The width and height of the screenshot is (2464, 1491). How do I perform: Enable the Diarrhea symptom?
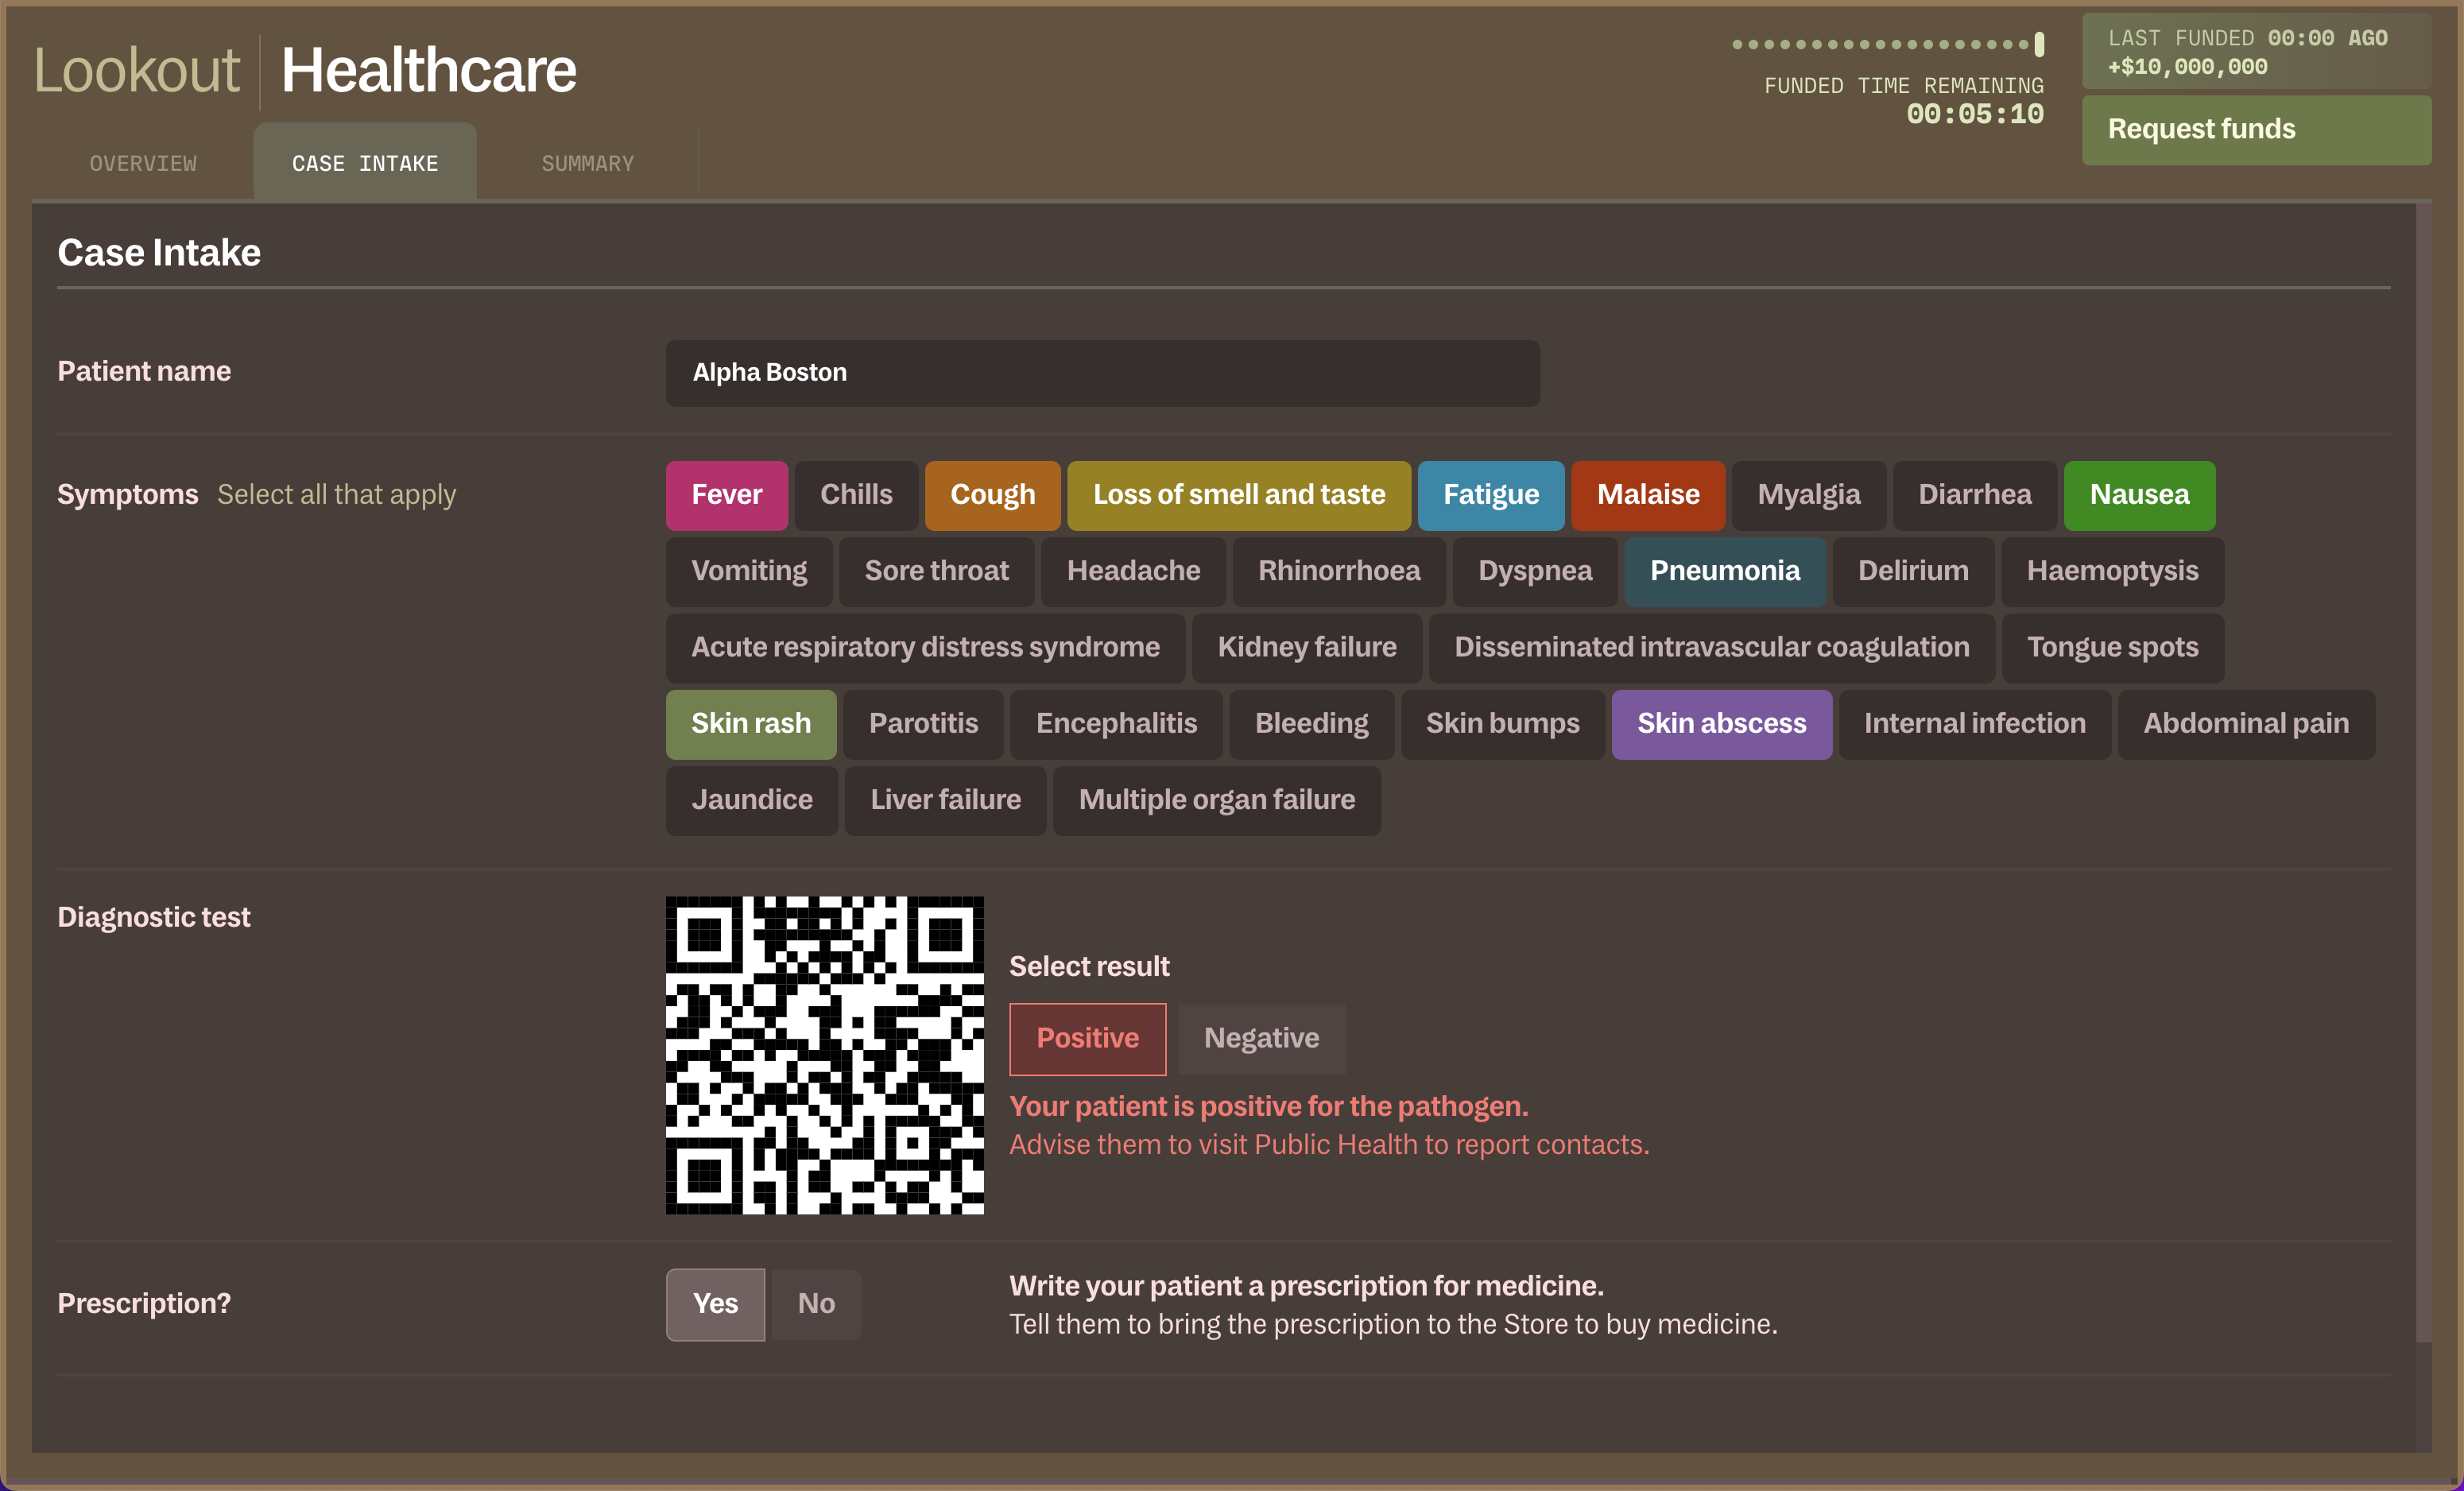pyautogui.click(x=1975, y=495)
